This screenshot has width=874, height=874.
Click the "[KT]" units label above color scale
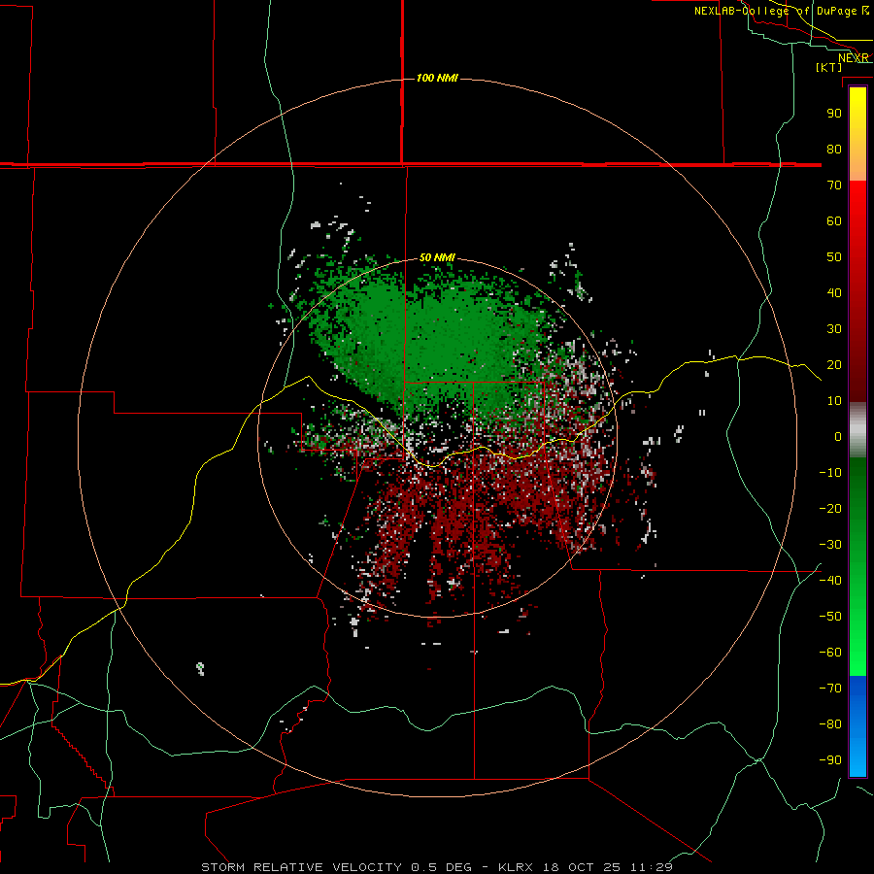(x=829, y=67)
